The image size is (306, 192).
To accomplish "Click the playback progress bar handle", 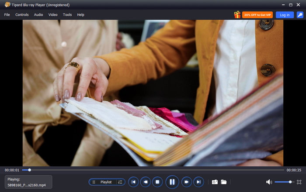I will coord(29,170).
